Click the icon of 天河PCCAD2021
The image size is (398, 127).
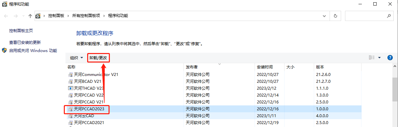(70, 123)
